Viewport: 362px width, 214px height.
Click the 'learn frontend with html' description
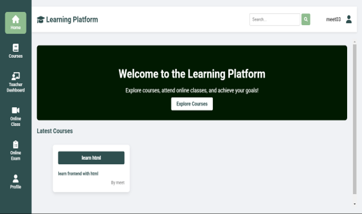pyautogui.click(x=78, y=173)
